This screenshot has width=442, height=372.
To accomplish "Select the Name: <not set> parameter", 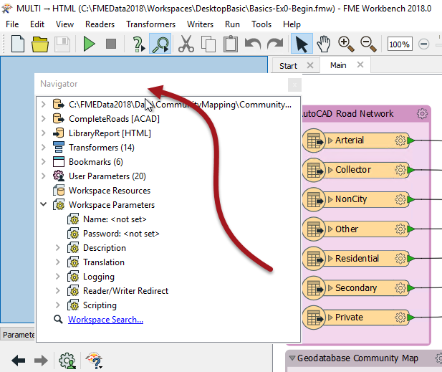I will (x=115, y=219).
